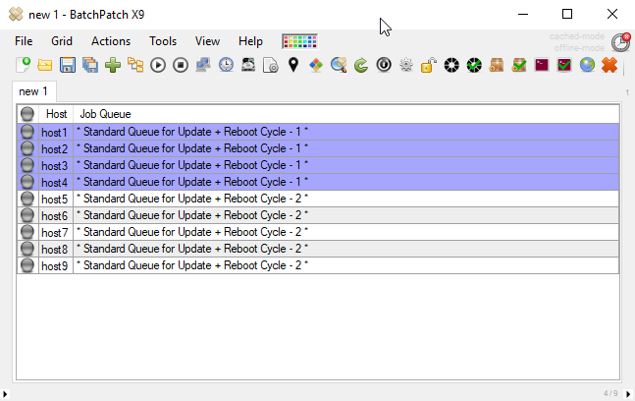This screenshot has height=401, width=635.
Task: Click the folder tree hierarchy icon
Action: tap(135, 65)
